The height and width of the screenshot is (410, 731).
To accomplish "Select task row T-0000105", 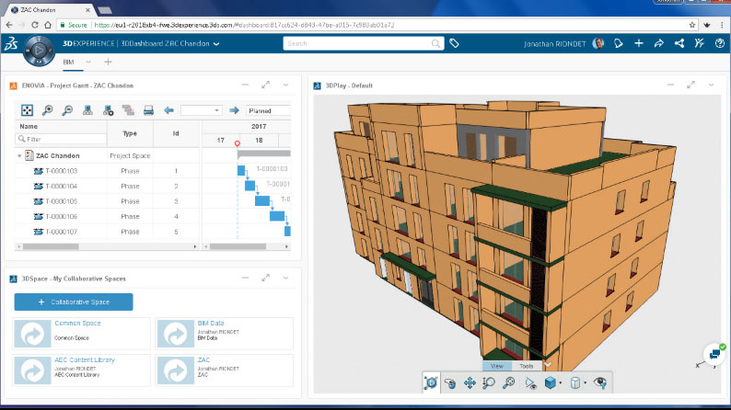I will [107, 201].
